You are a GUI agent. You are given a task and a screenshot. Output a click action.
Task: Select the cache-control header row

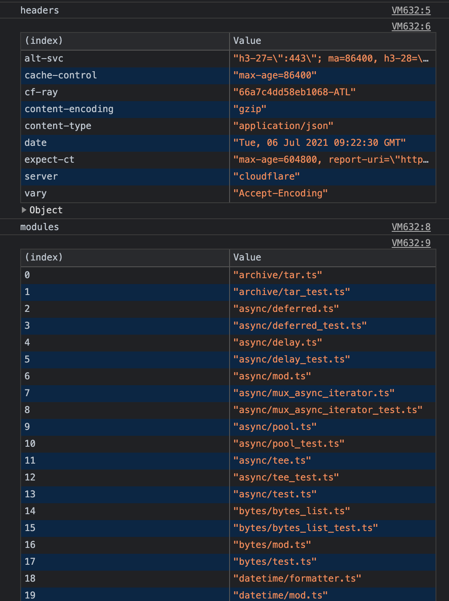click(61, 75)
